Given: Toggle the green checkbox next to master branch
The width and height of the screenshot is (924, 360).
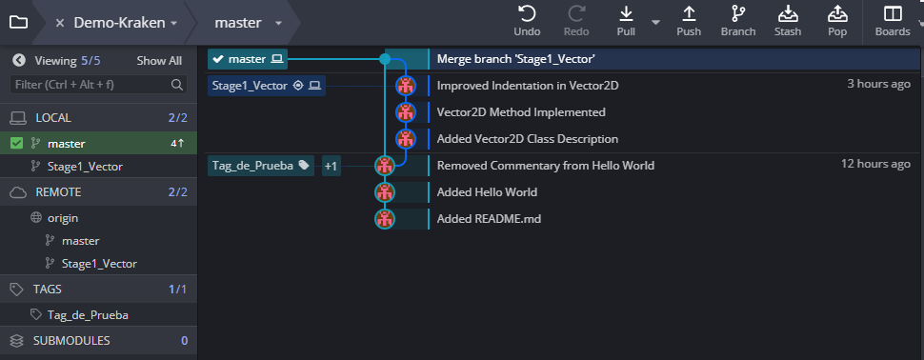Looking at the screenshot, I should click(x=17, y=144).
